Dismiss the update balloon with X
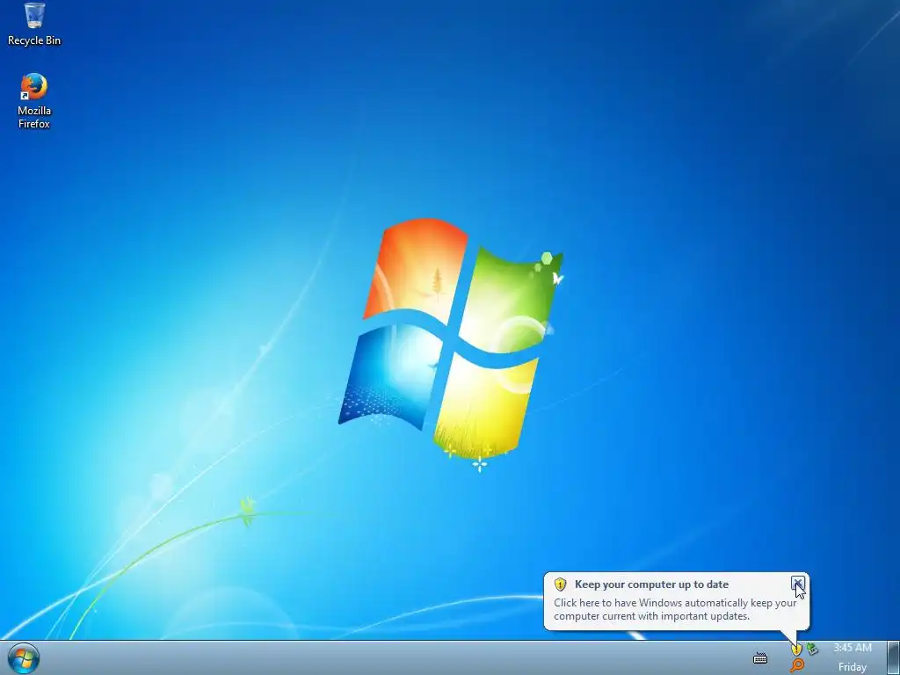This screenshot has height=675, width=900. 797,584
